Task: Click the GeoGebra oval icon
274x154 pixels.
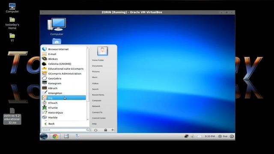Action: click(45, 78)
